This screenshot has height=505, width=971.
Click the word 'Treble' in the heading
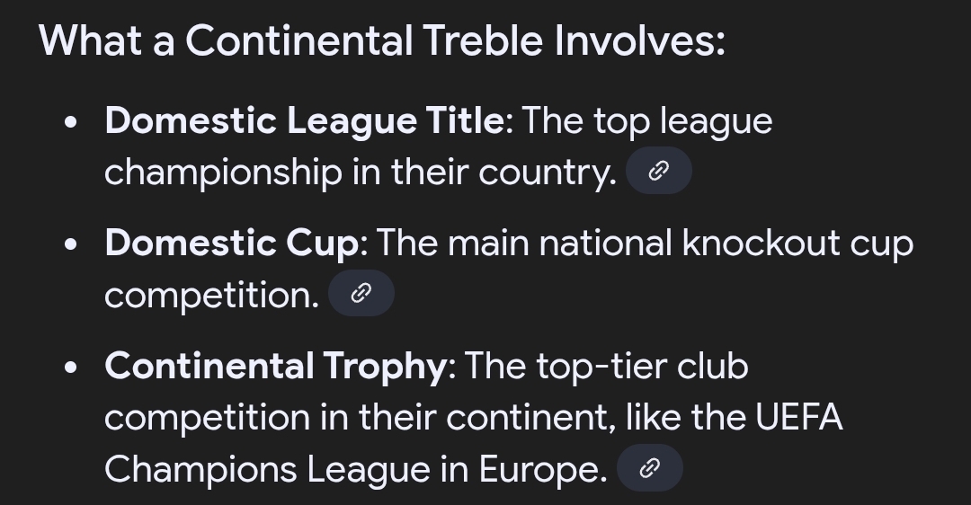(x=484, y=40)
